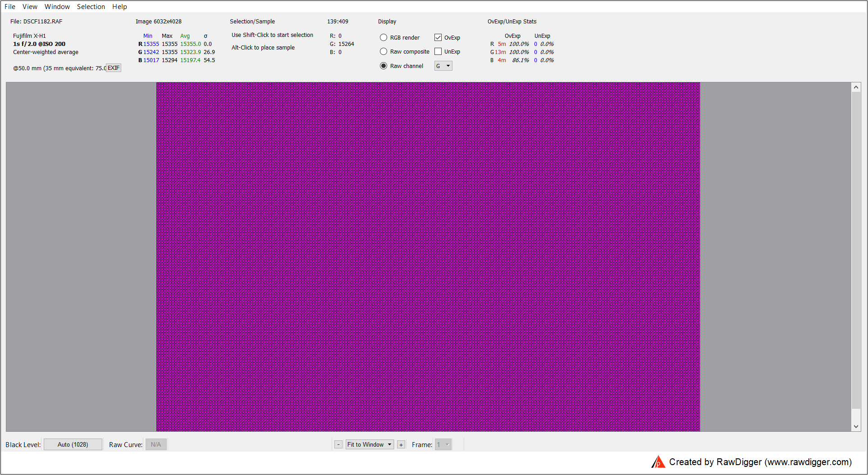Click the 139:409 cursor coordinates

click(x=338, y=22)
